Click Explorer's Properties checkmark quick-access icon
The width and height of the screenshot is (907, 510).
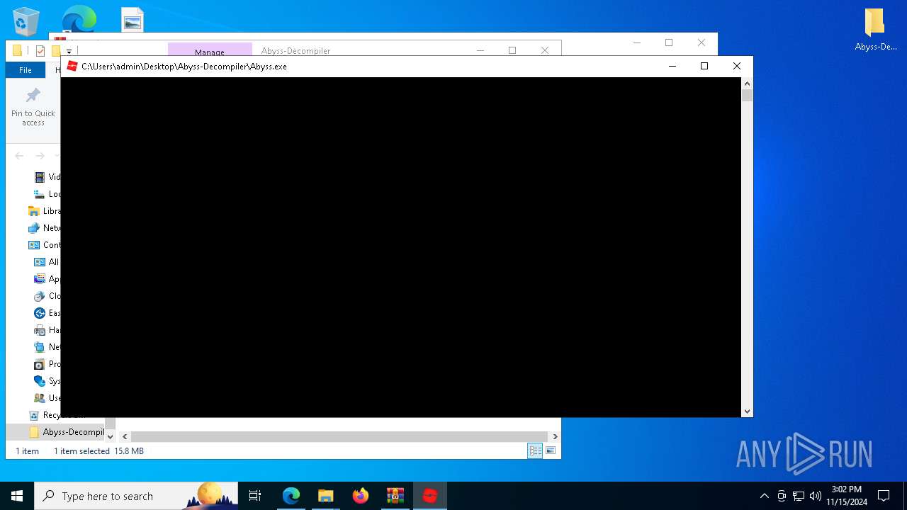click(40, 50)
